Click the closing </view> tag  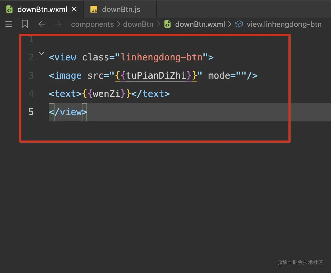pyautogui.click(x=68, y=112)
